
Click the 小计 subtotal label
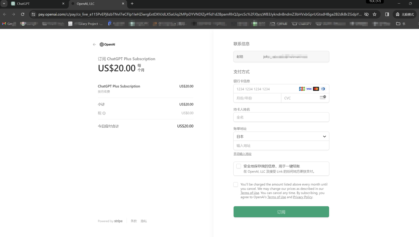point(101,104)
